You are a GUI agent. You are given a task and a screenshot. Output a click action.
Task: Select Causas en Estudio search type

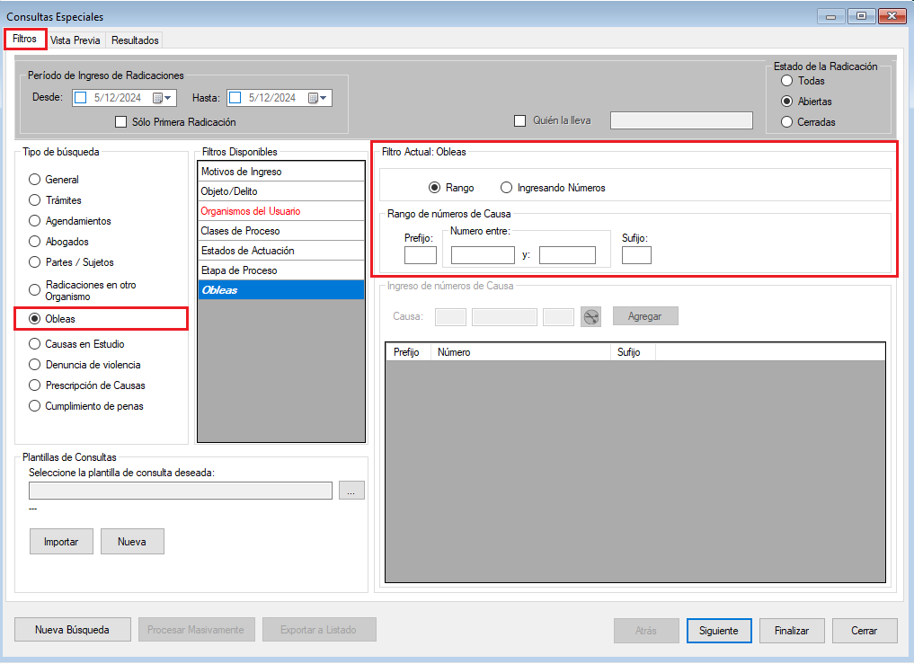(36, 344)
